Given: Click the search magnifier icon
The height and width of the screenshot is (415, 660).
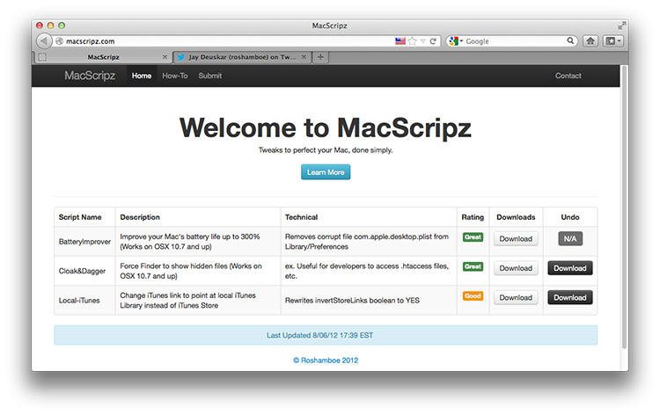Looking at the screenshot, I should tap(570, 40).
